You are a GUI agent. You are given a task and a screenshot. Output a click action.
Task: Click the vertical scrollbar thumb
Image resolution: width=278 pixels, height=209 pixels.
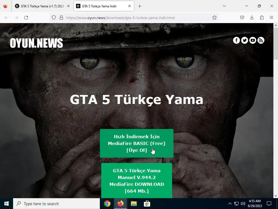click(276, 44)
